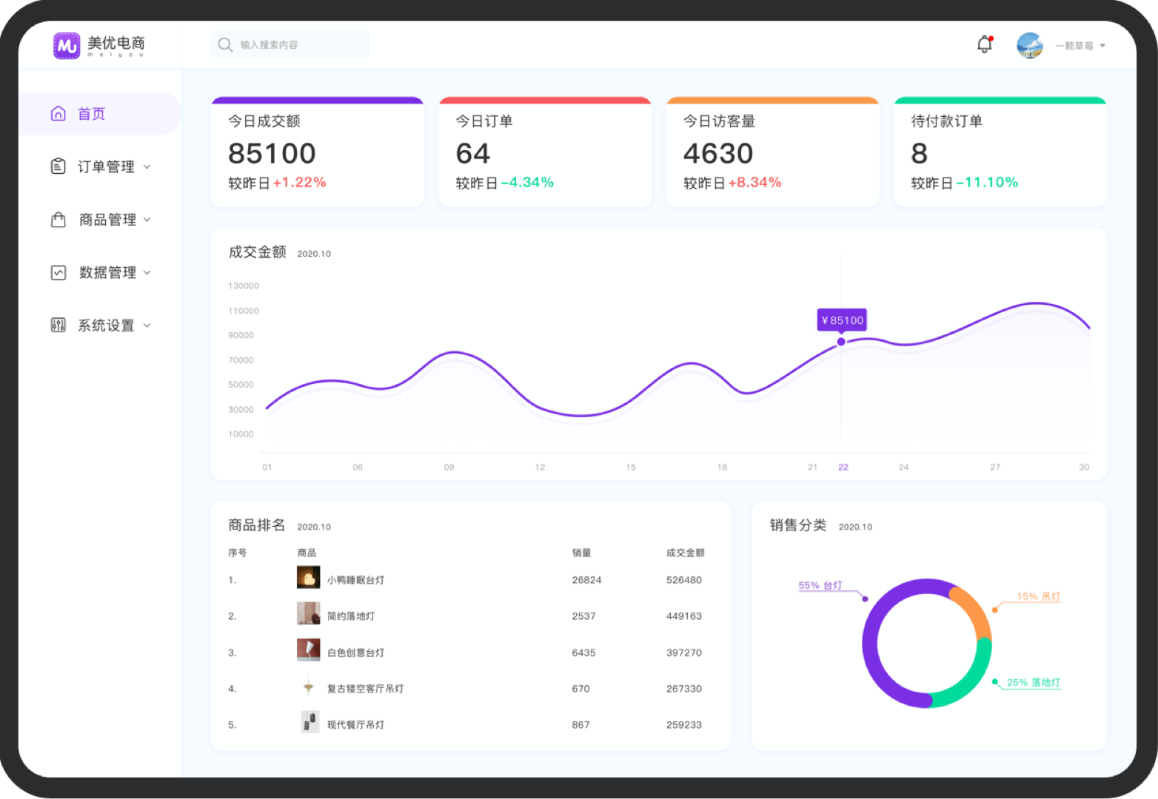Expand the 订单管理 submenu chevron

(x=147, y=167)
